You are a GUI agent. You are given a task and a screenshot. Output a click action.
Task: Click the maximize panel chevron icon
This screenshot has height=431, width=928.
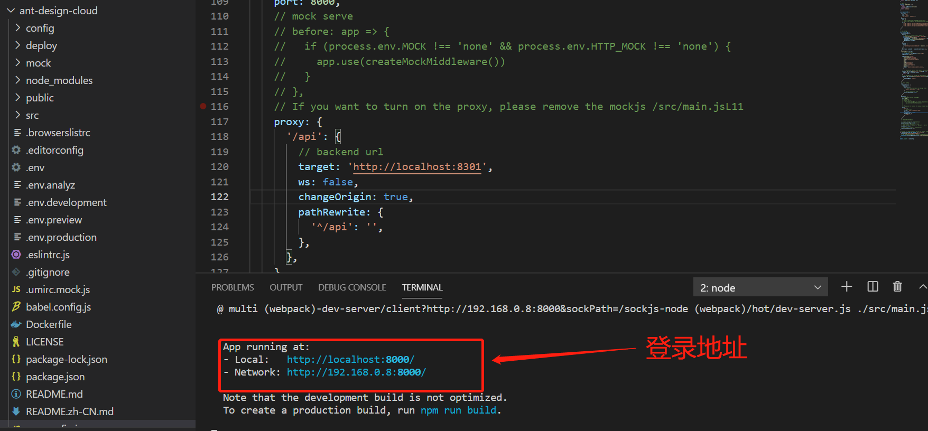pos(923,287)
